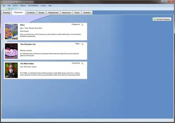This screenshot has width=175, height=123.
Task: Click the green plus on Add New Character
Action: (155, 19)
